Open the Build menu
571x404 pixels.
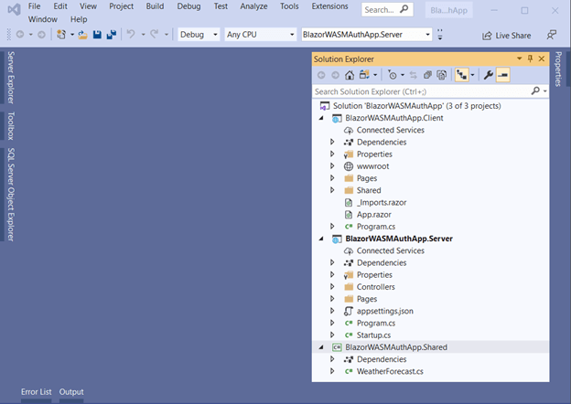[x=156, y=6]
